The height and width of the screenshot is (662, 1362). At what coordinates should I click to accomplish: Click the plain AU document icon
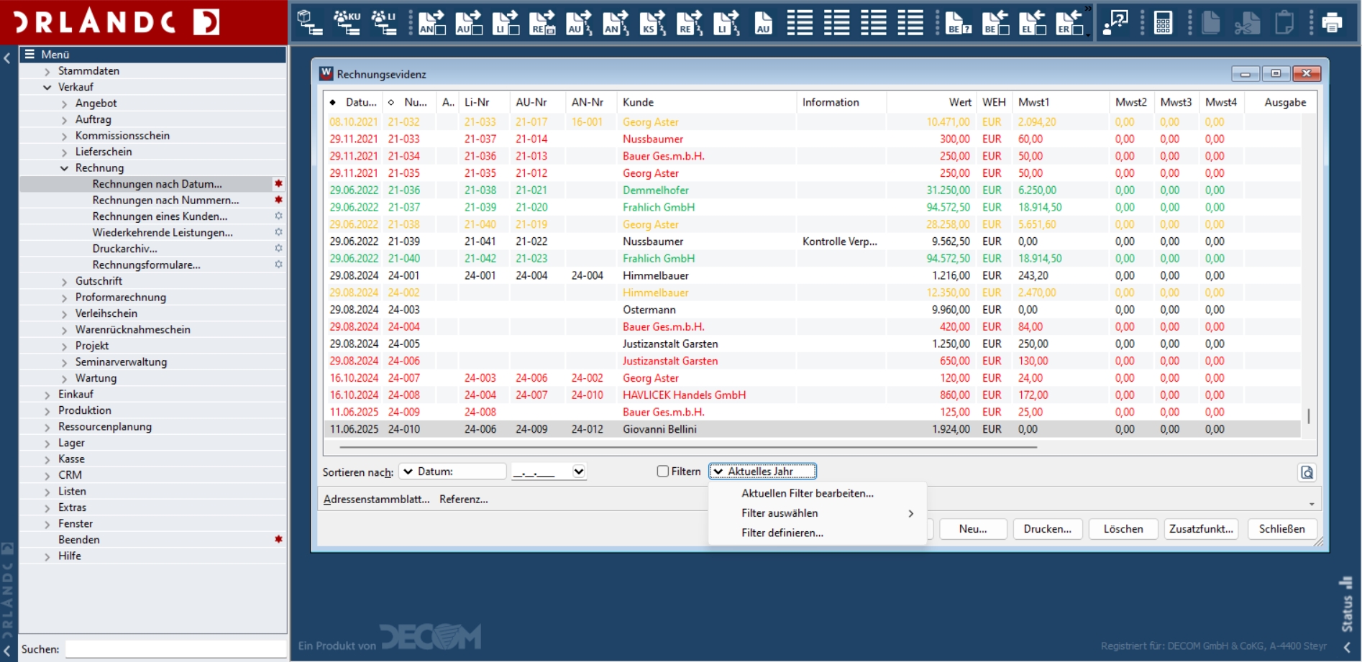click(763, 22)
